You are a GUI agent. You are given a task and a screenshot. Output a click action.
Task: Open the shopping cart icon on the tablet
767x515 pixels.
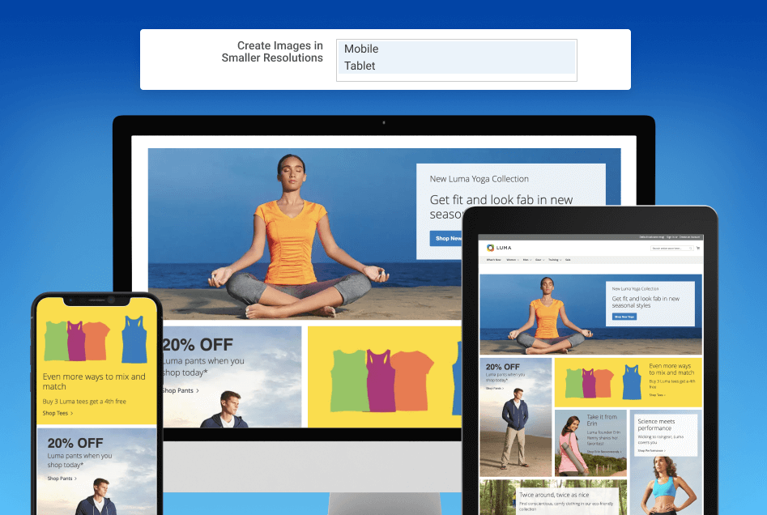click(x=698, y=248)
